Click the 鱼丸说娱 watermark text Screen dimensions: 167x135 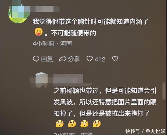point(155,131)
